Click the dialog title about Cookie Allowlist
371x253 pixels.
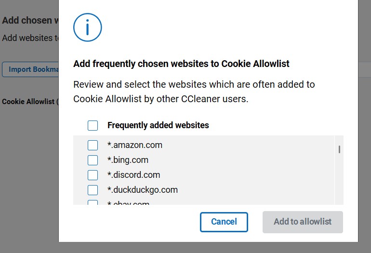181,64
